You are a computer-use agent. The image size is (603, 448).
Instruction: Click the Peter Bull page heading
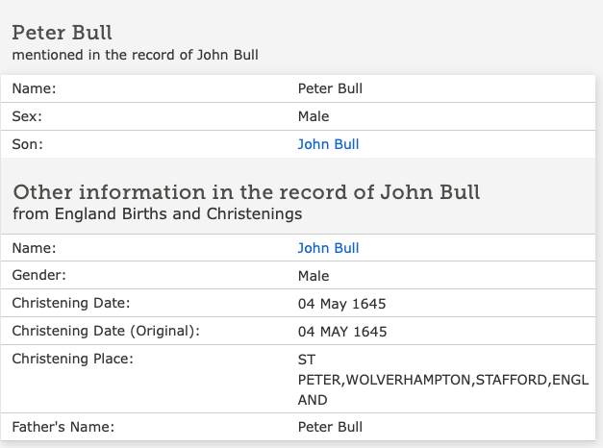pyautogui.click(x=62, y=33)
